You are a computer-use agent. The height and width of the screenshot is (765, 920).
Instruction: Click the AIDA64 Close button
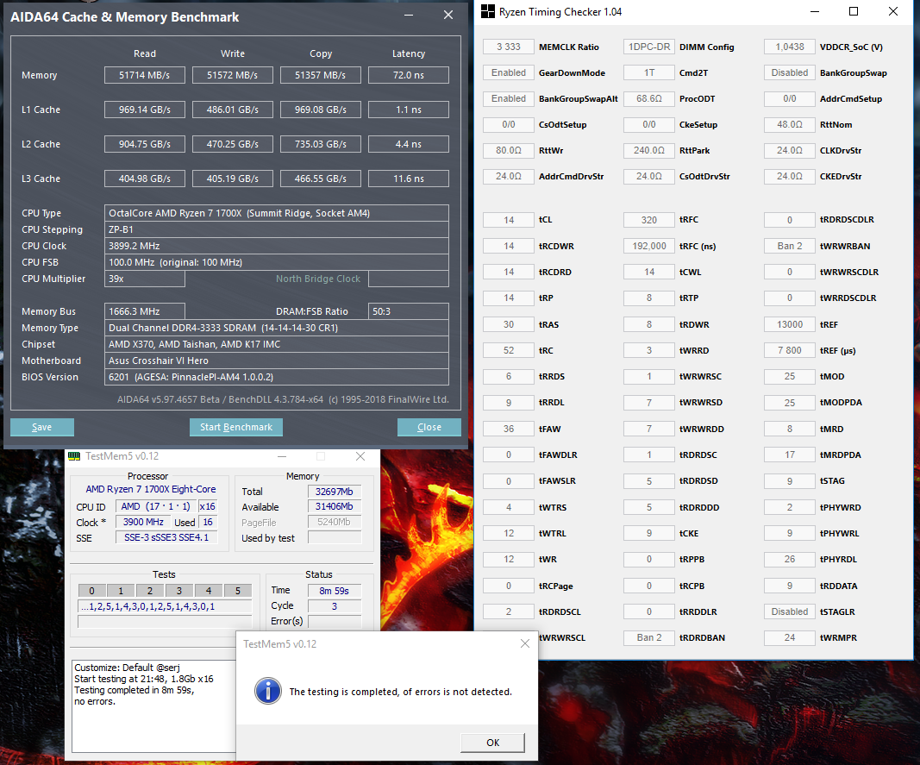(x=429, y=427)
